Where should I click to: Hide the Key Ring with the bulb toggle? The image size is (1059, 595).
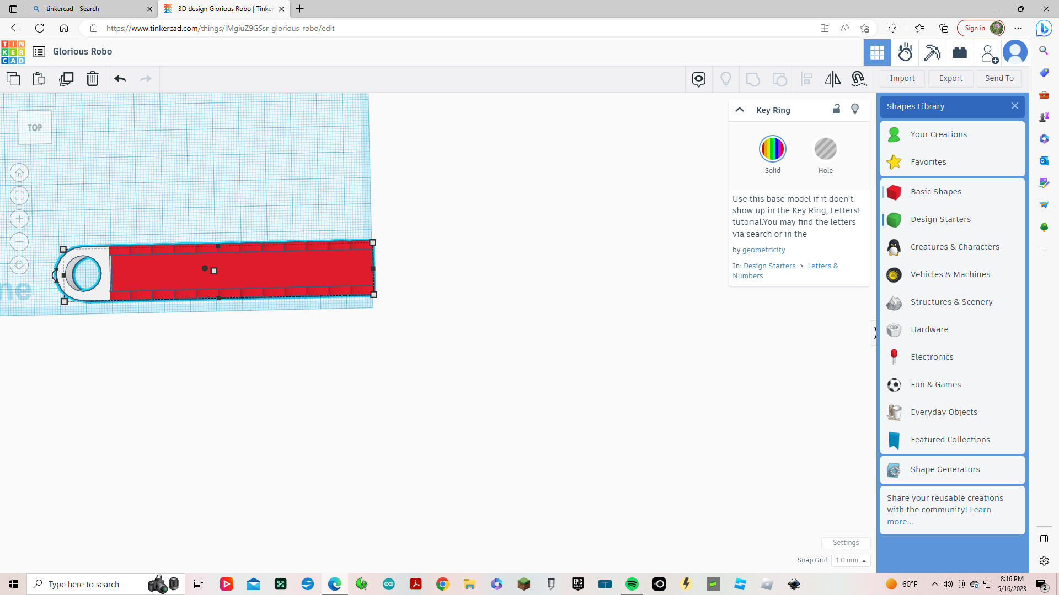click(x=855, y=109)
